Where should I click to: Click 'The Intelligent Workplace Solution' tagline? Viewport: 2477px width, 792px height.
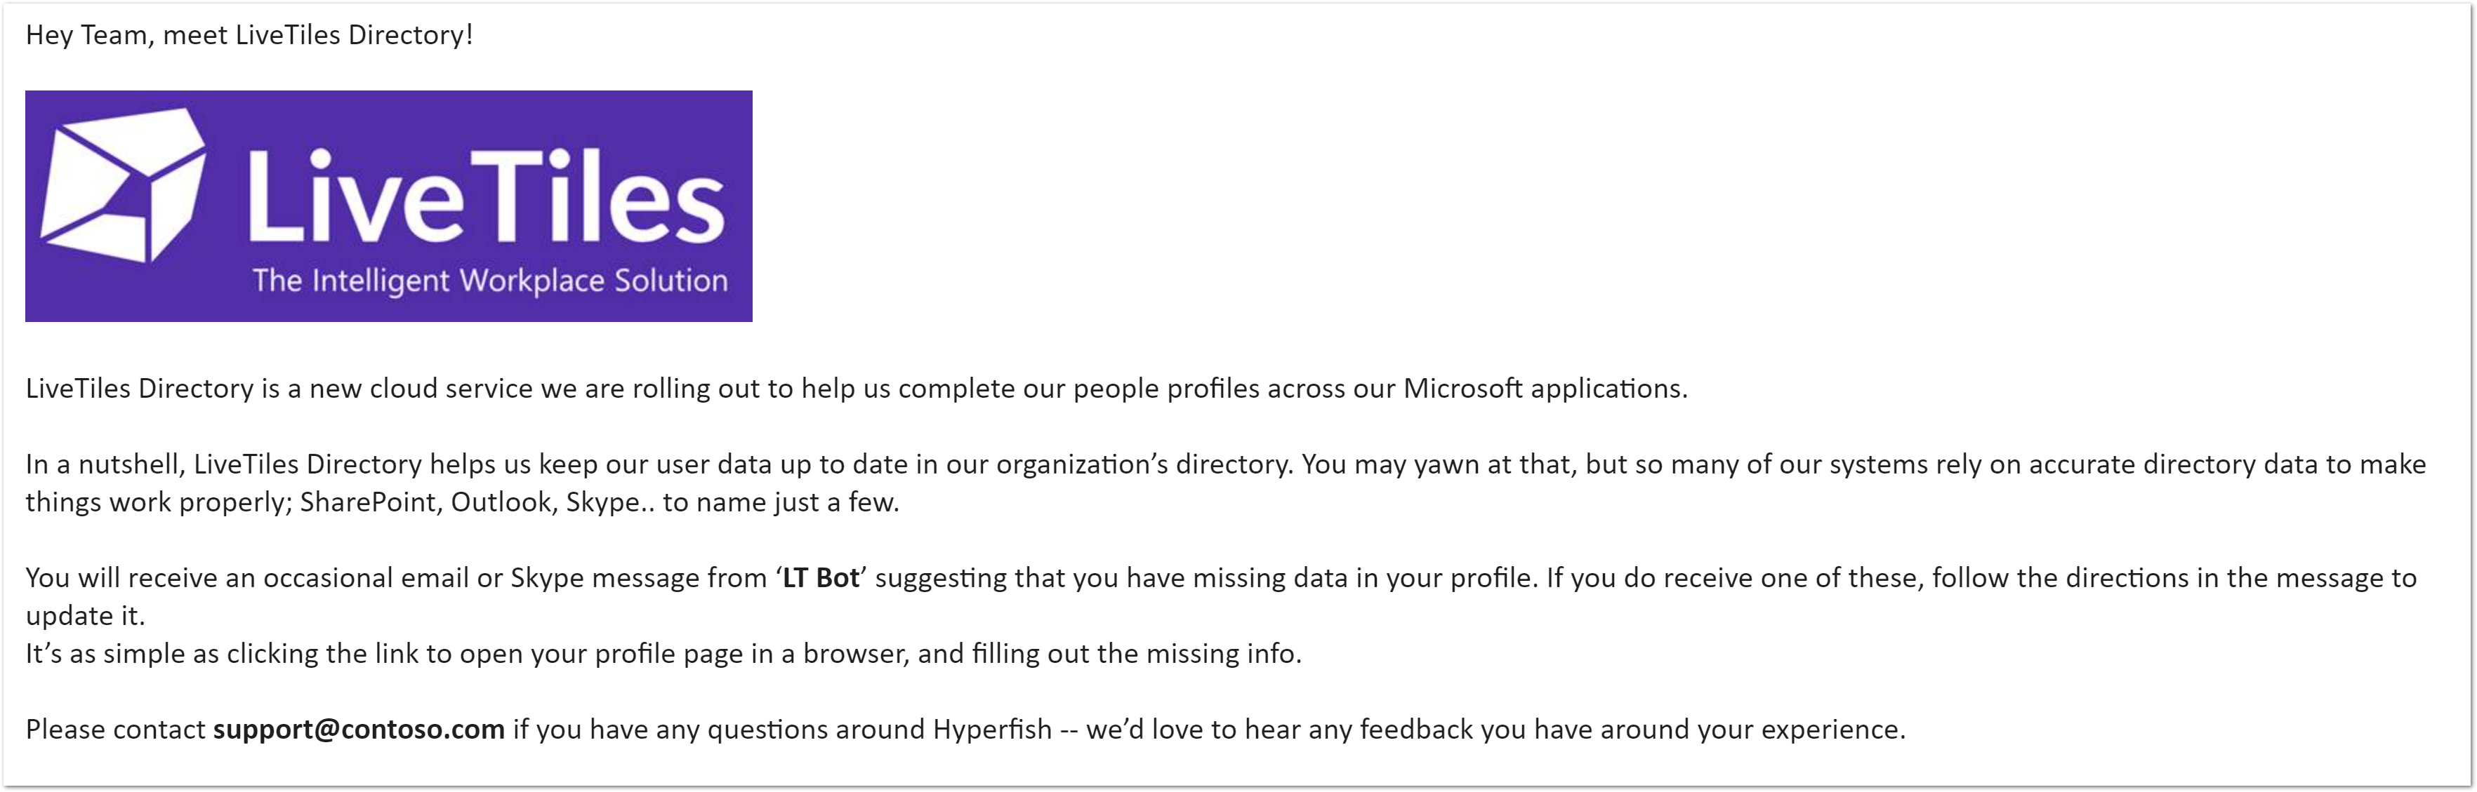(489, 281)
